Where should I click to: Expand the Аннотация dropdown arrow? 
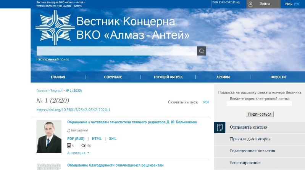pos(88,153)
